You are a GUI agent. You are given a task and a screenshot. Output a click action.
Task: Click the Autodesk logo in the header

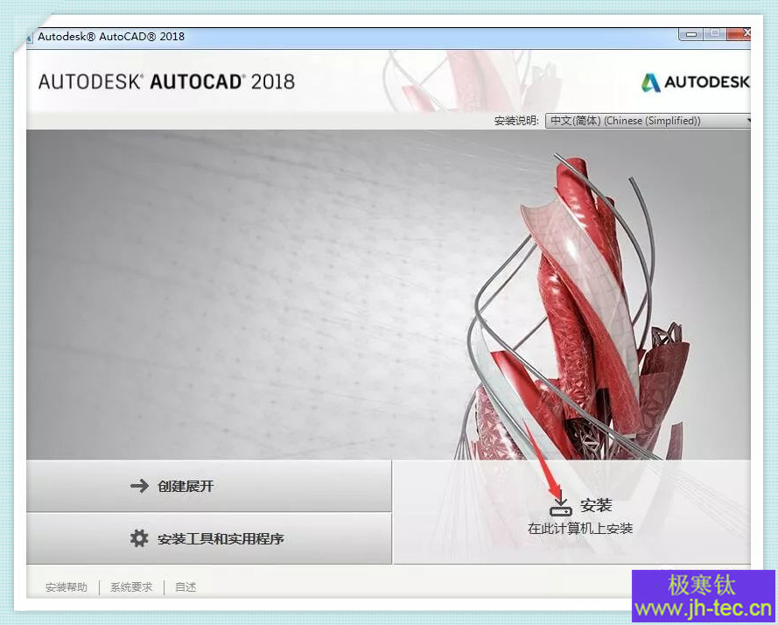(x=695, y=82)
